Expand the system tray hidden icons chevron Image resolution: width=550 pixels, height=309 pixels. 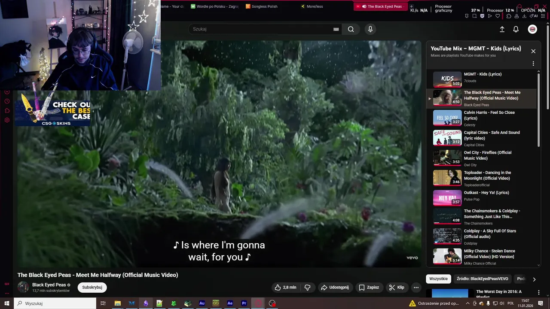click(x=468, y=303)
